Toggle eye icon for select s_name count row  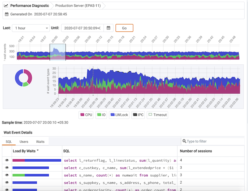pos(7,175)
